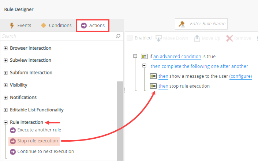Open the advanced condition link
Viewport: 258px width, 161px height.
point(177,57)
